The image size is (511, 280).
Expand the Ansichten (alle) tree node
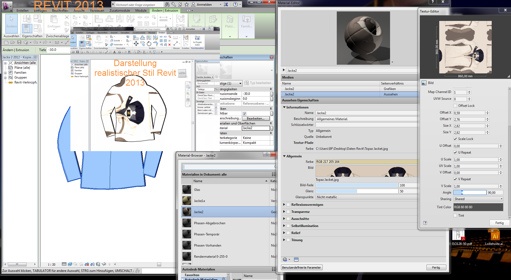tap(5, 63)
